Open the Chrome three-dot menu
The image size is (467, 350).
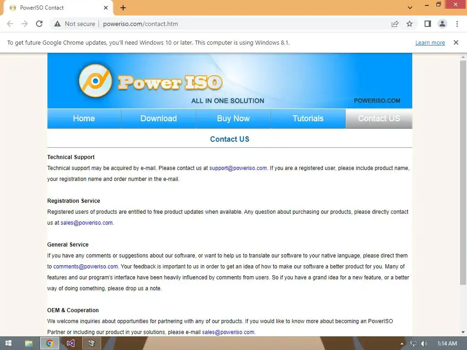click(x=457, y=24)
